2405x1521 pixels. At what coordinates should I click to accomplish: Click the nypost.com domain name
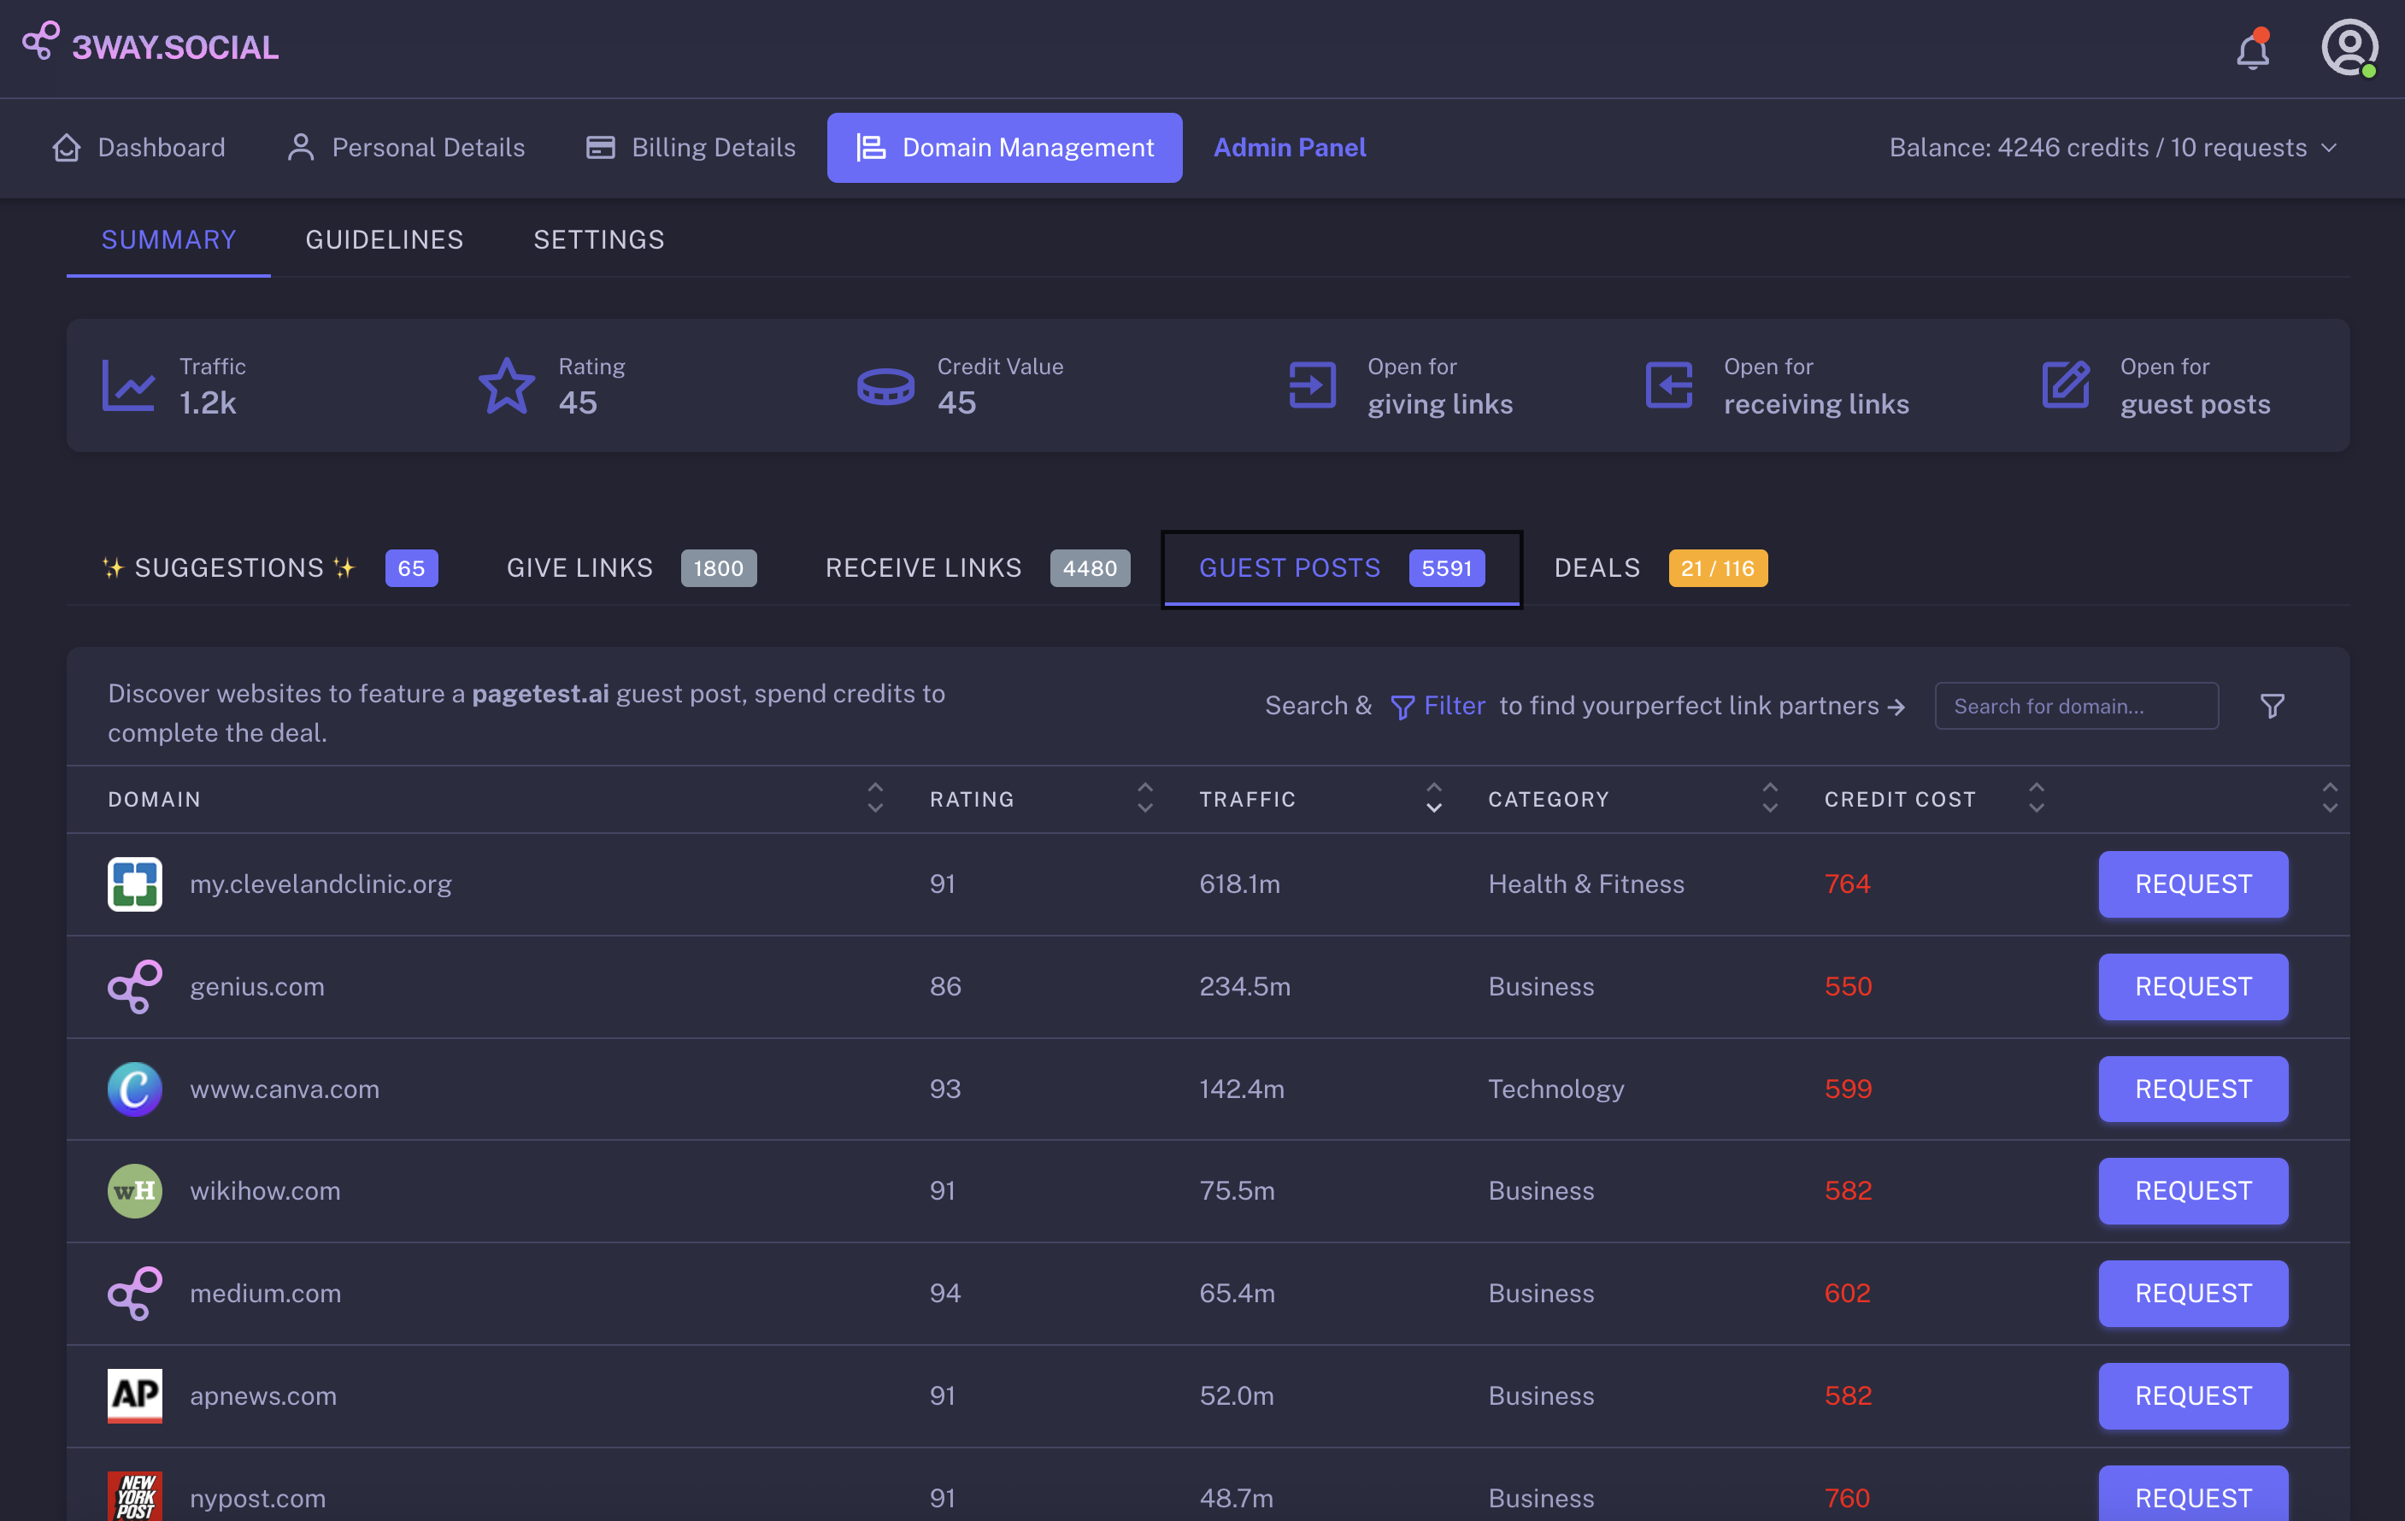pyautogui.click(x=258, y=1498)
